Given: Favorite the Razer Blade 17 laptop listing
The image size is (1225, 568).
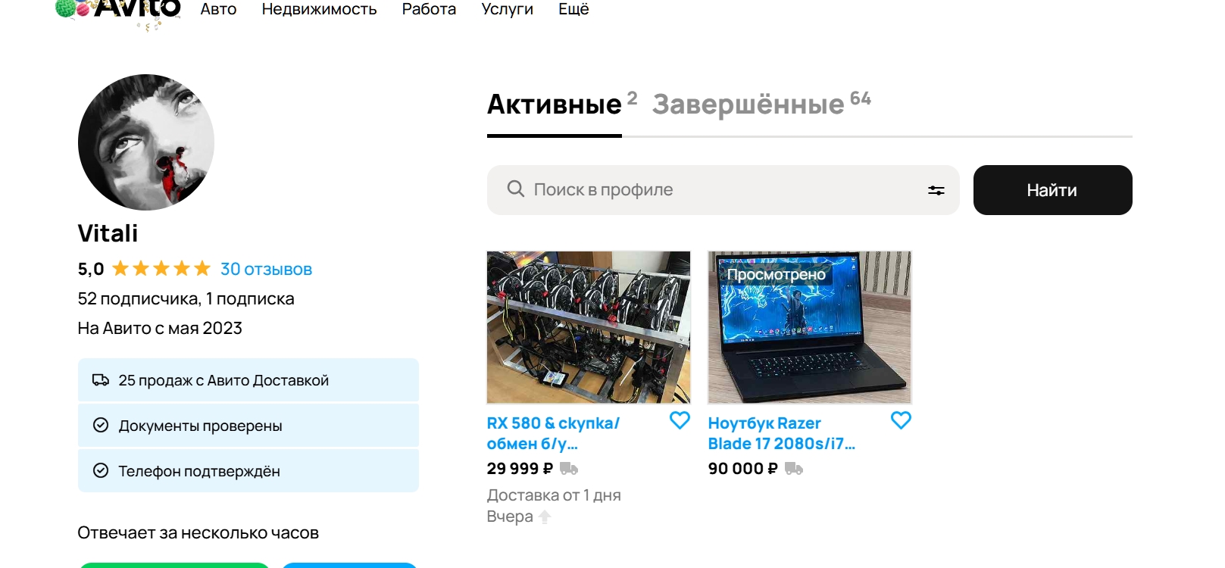Looking at the screenshot, I should (901, 420).
